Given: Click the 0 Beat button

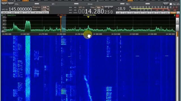Looking at the screenshot, I should [x=45, y=13].
